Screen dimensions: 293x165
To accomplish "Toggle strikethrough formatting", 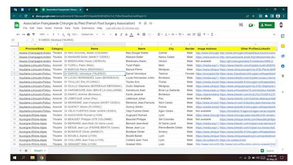I will click(x=126, y=34).
